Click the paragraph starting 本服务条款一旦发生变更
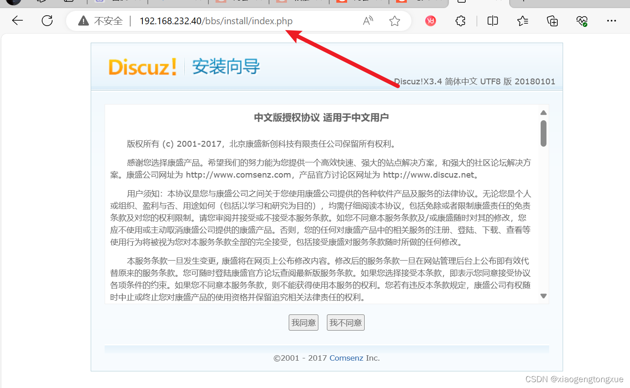Screen dimensions: 630x388 tap(321, 279)
